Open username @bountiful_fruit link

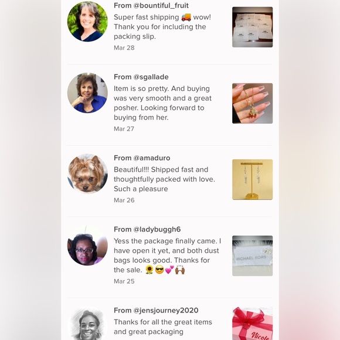pyautogui.click(x=161, y=5)
